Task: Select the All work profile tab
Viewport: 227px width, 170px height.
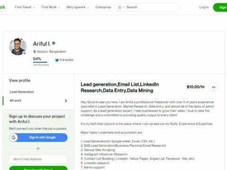Action: point(38,101)
